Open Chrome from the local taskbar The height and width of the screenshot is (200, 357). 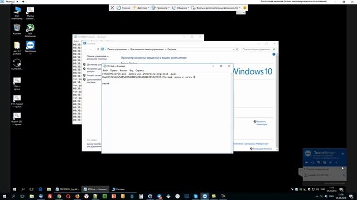[x=59, y=196]
